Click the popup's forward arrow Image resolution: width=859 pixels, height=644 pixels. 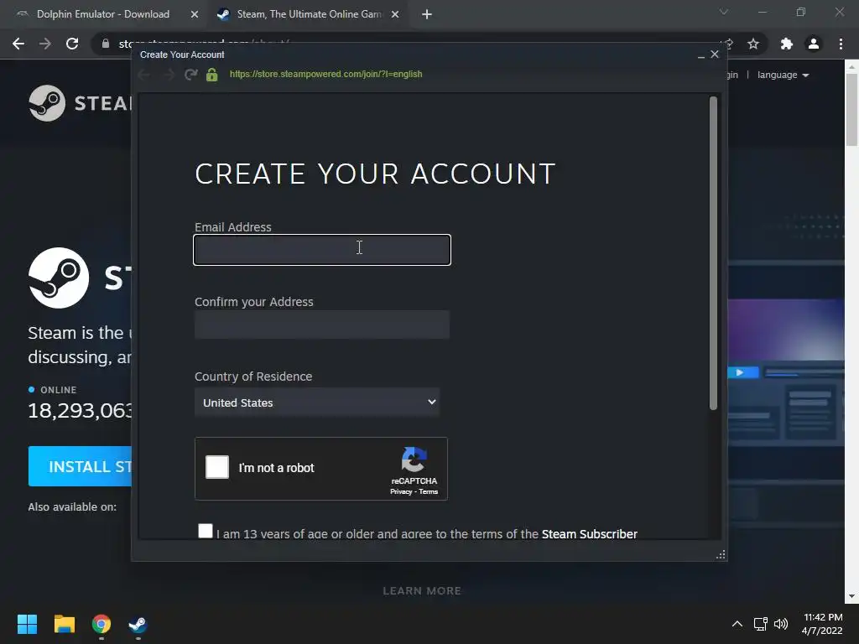coord(169,75)
